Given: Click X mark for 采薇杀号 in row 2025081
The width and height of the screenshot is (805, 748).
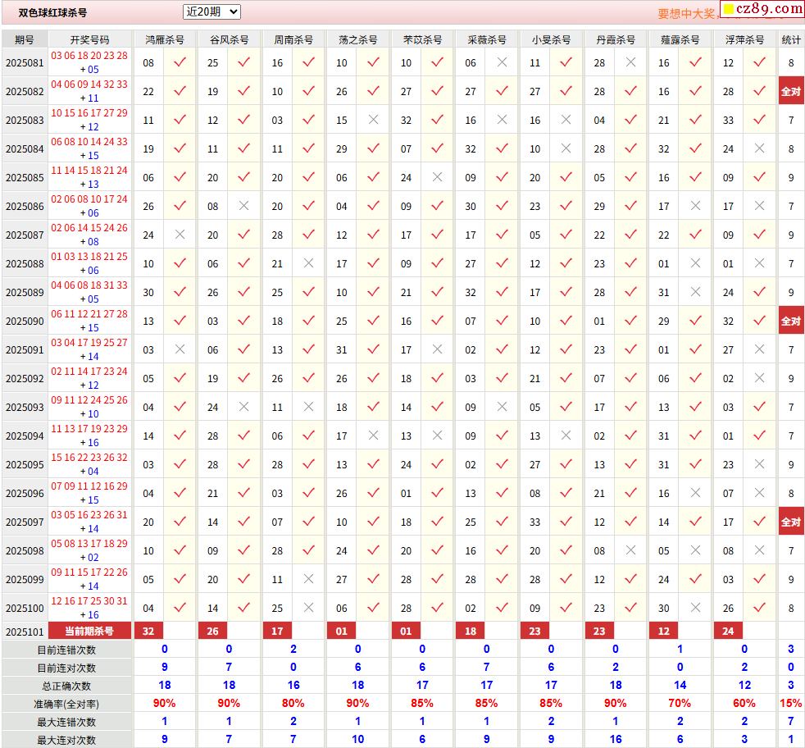Looking at the screenshot, I should (x=502, y=62).
